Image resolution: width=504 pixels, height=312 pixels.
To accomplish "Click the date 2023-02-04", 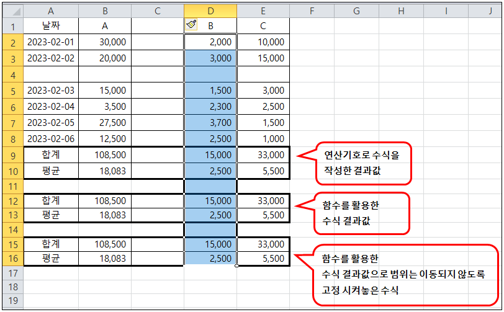I will pyautogui.click(x=51, y=106).
